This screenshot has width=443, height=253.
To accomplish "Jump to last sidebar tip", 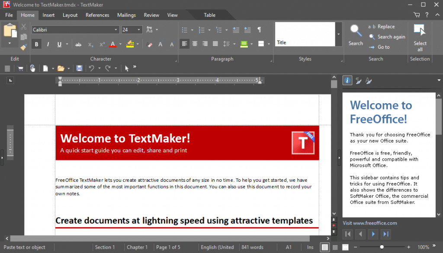I will [385, 234].
